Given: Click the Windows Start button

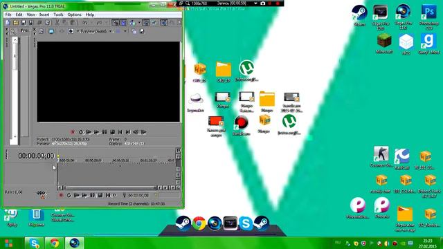Looking at the screenshot, I should pos(9,243).
